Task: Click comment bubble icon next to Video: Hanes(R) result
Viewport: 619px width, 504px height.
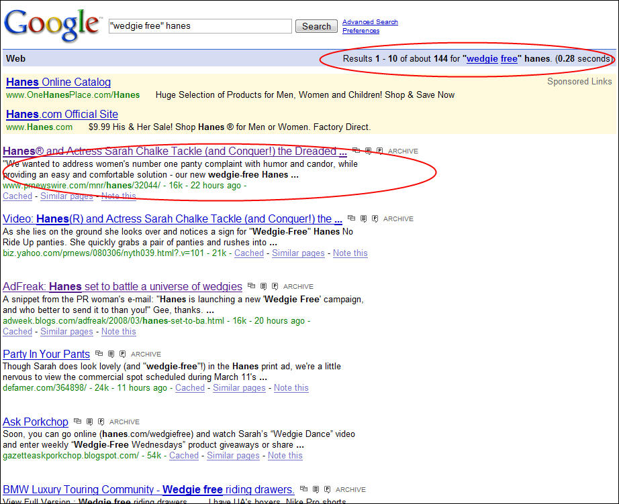Action: point(364,218)
